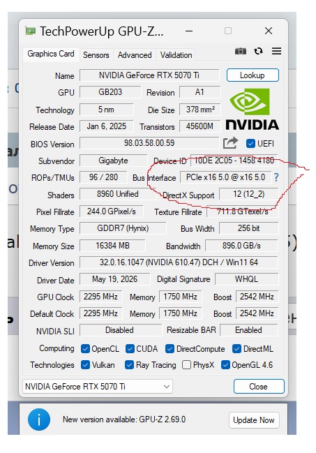Open the hamburger menu icon
The height and width of the screenshot is (453, 316).
276,51
